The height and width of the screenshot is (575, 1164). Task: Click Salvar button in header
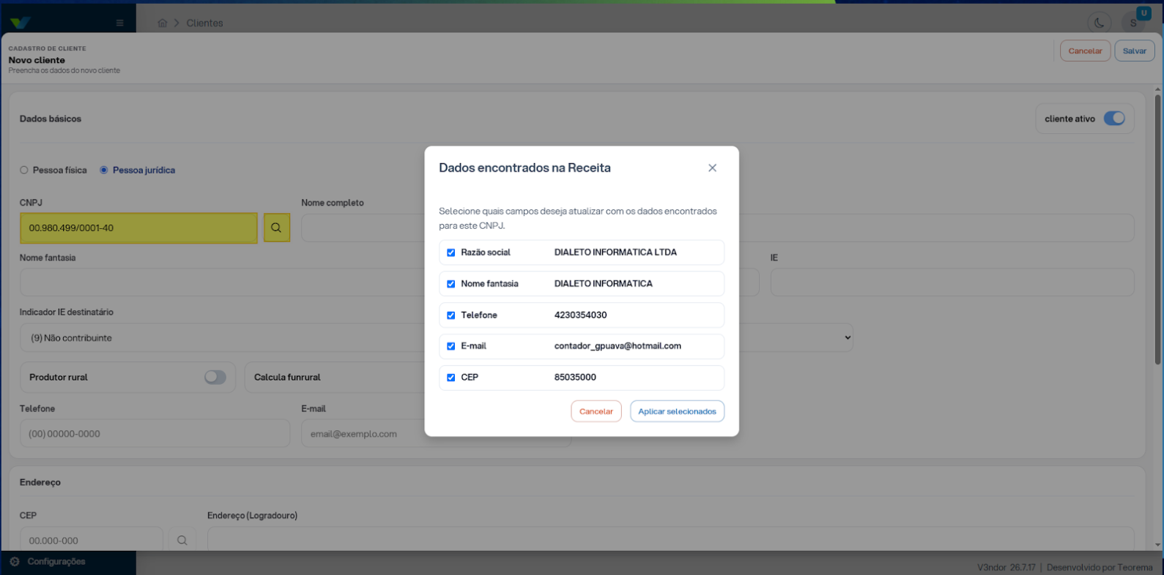pyautogui.click(x=1135, y=51)
